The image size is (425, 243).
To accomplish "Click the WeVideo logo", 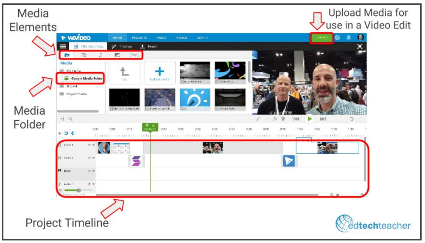I will pos(76,38).
